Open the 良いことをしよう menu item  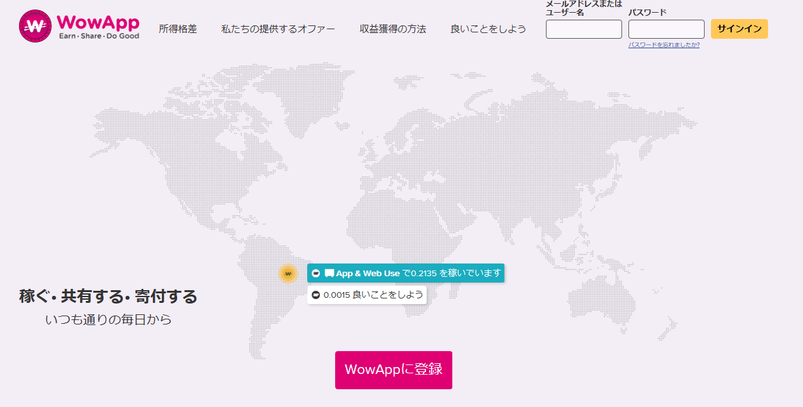coord(488,29)
